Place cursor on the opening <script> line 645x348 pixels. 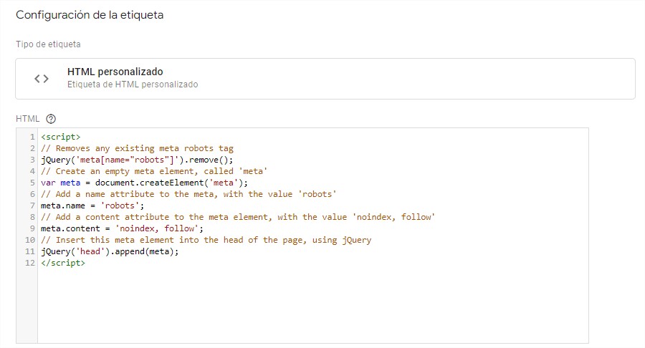tap(61, 137)
